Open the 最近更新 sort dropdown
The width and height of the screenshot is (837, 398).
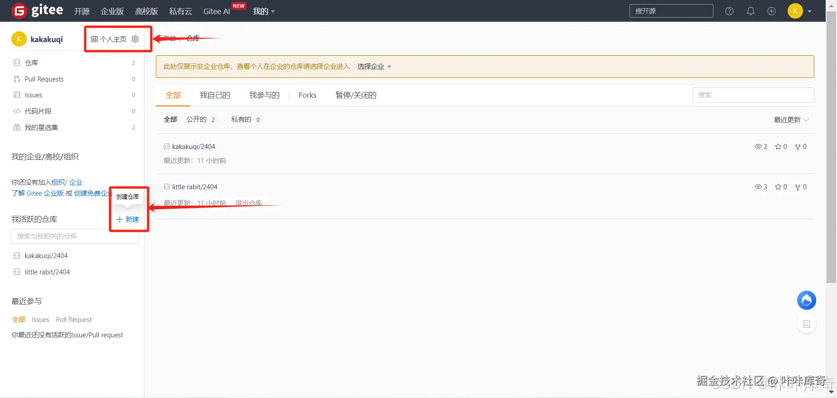[791, 120]
